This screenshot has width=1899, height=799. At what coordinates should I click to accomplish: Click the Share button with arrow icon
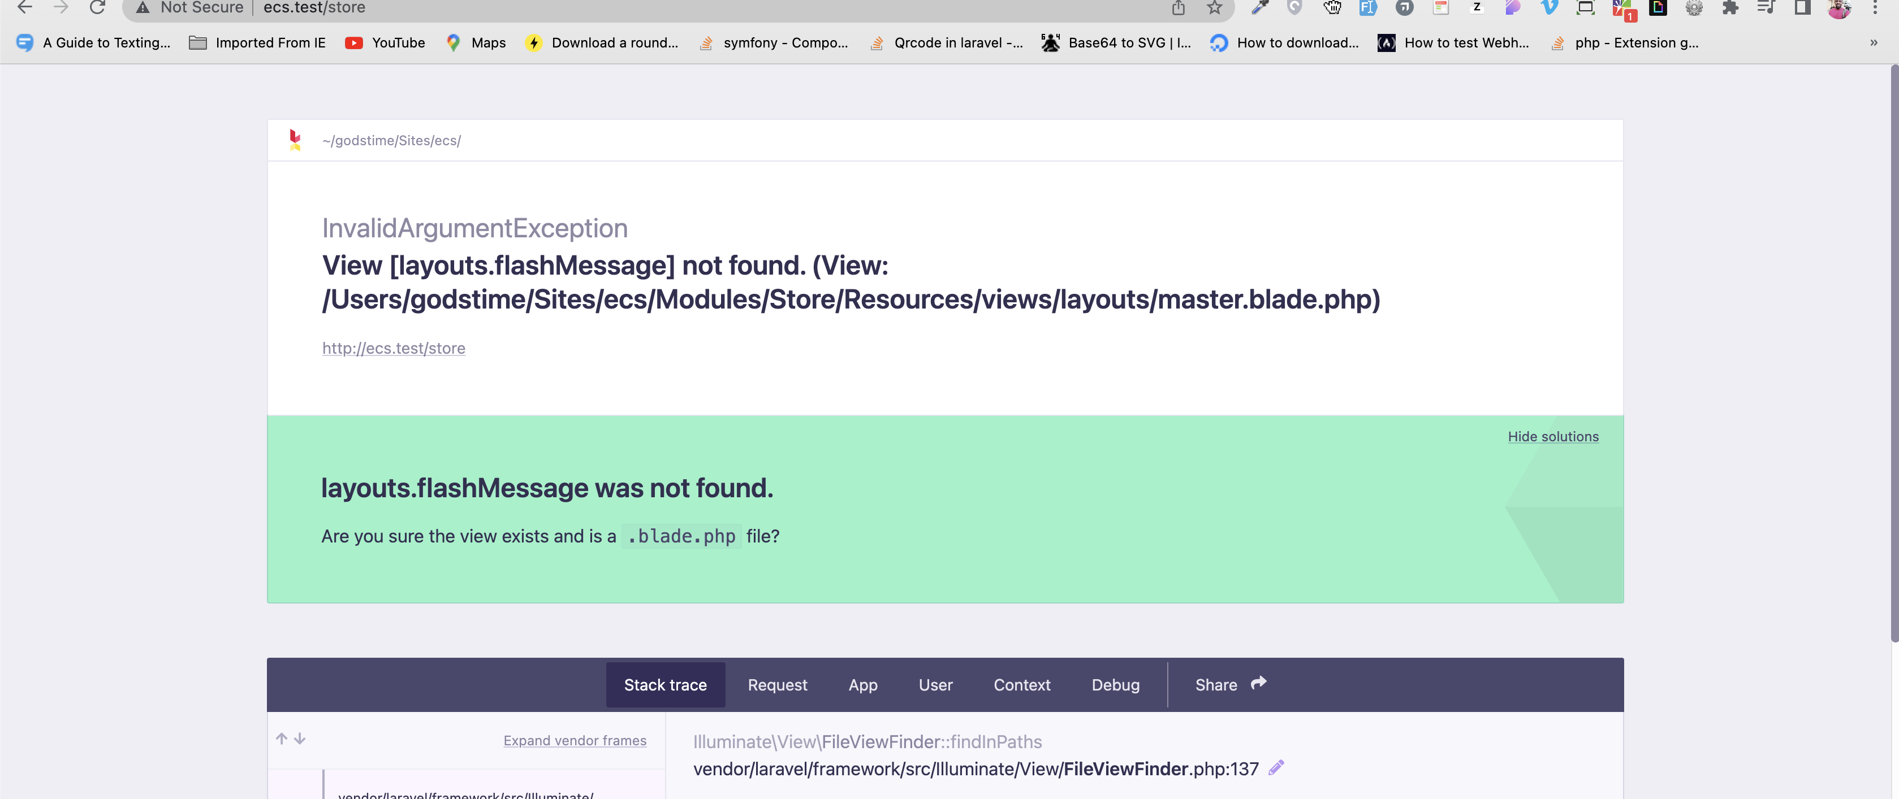coord(1228,684)
